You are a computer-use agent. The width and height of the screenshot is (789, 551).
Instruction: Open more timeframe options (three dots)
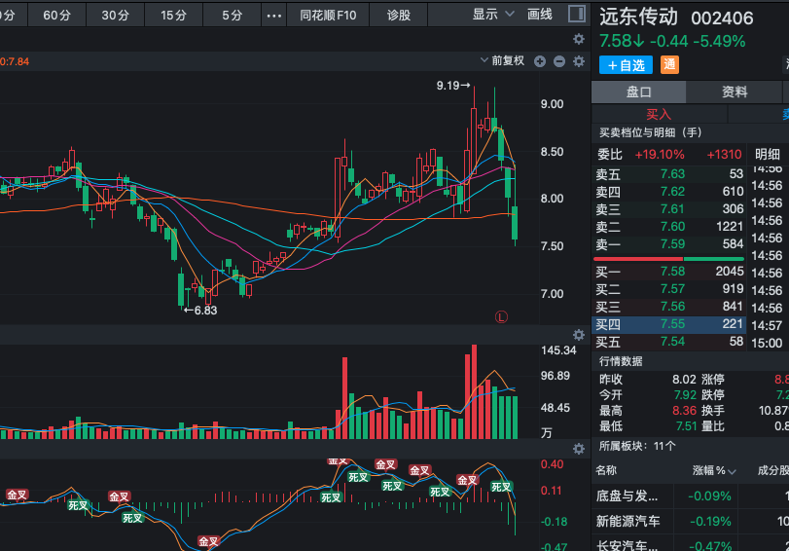[x=273, y=16]
